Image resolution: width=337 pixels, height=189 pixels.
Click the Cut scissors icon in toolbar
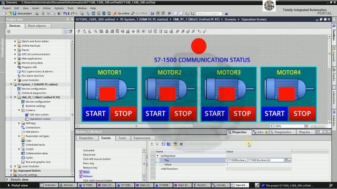click(43, 14)
